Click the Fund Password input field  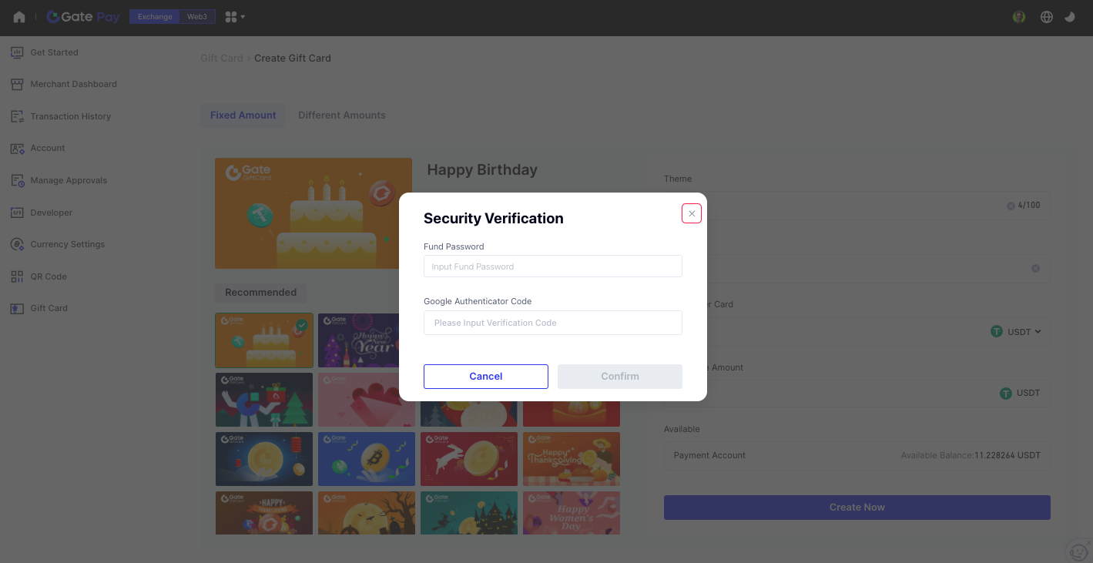552,266
